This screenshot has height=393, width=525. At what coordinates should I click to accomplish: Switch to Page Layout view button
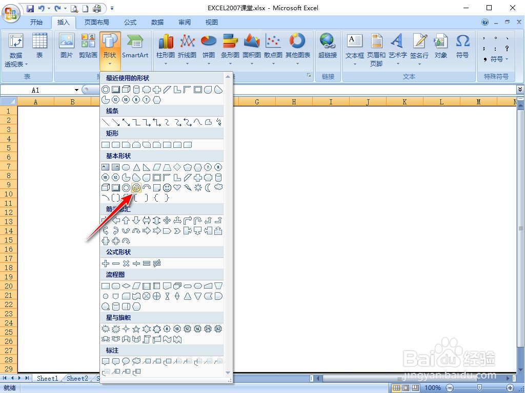pyautogui.click(x=406, y=388)
